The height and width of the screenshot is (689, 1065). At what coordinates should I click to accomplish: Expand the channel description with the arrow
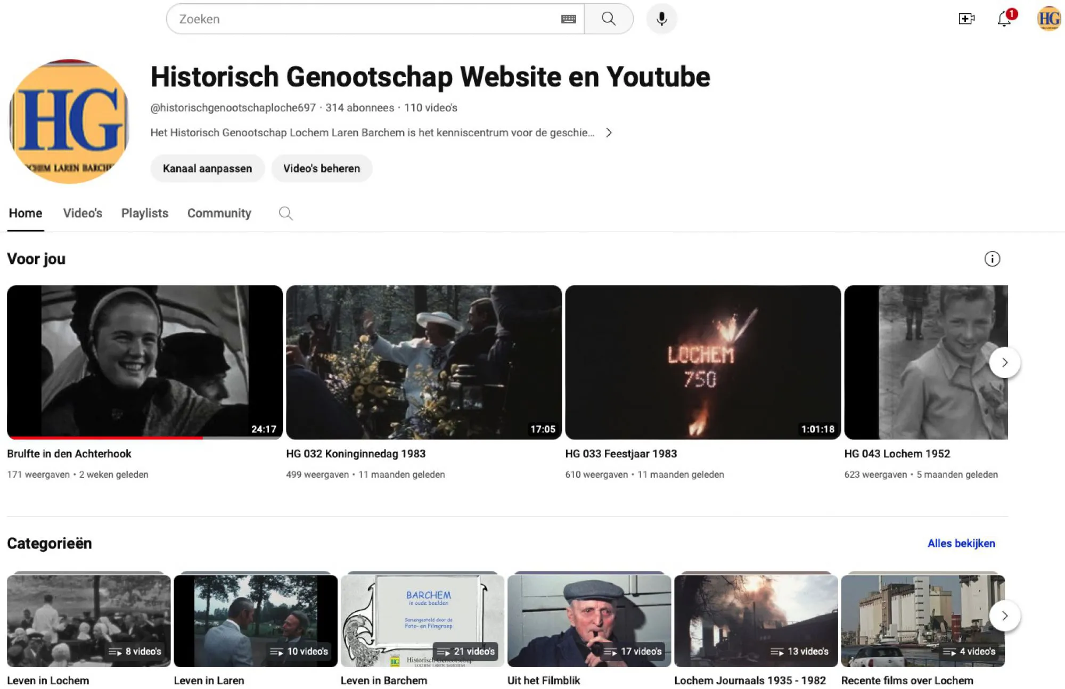[x=609, y=133]
